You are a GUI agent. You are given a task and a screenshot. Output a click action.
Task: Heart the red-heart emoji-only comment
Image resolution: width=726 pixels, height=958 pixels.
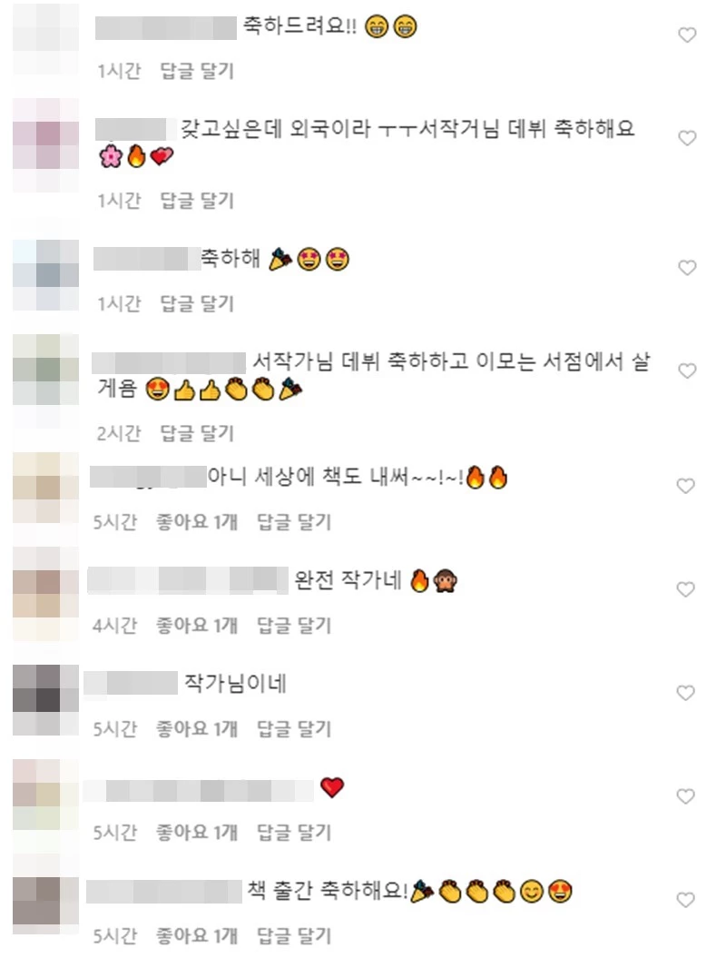click(686, 796)
